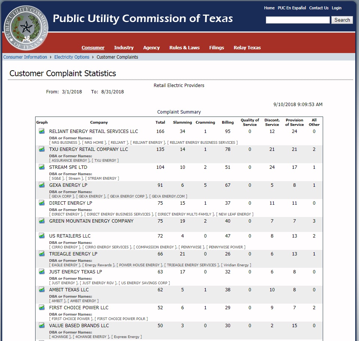The image size is (359, 341).
Task: View GREEN MOUNTAIN ENERGY COMPANY graph
Action: tap(42, 221)
